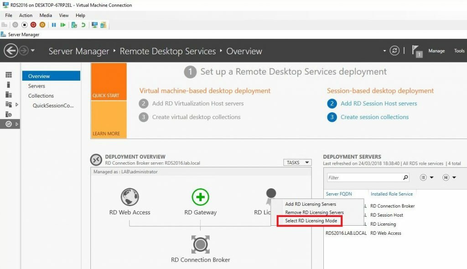Sort by Installed Role Service column
This screenshot has width=467, height=269.
(392, 194)
